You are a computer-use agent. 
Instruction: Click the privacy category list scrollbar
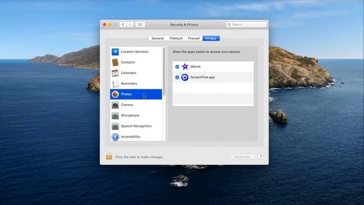(x=164, y=72)
